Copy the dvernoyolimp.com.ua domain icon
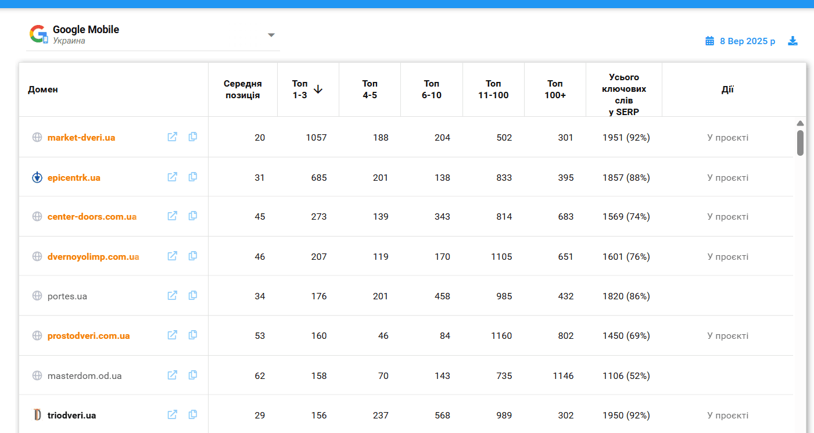Screen dimensions: 814x433 [193, 256]
